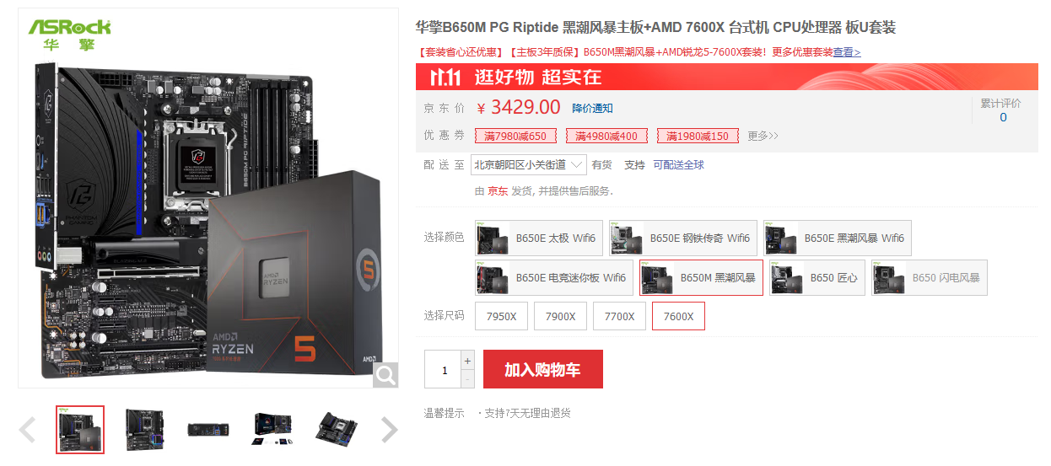Go to previous thumbnails with left arrow
The image size is (1051, 466).
[x=27, y=430]
